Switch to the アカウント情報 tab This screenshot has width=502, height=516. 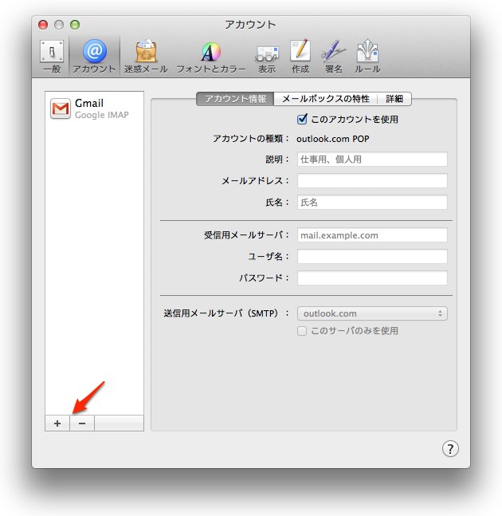pyautogui.click(x=235, y=99)
